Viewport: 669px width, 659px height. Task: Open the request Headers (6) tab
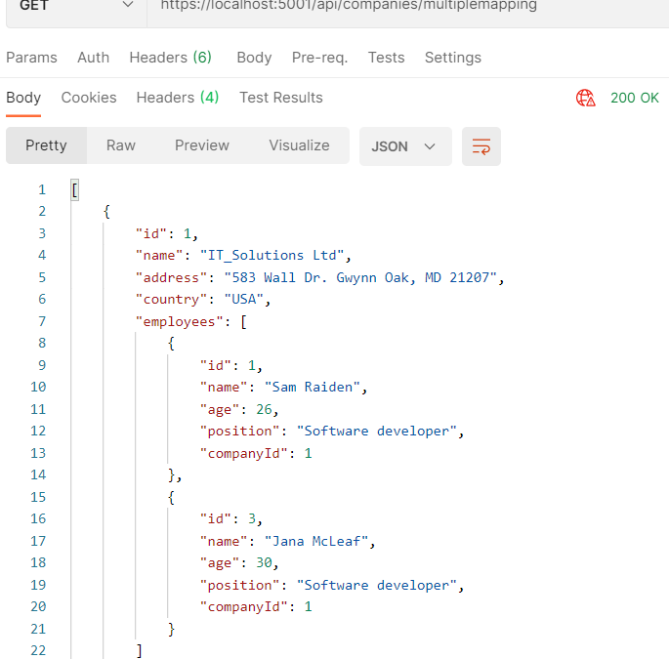click(x=171, y=58)
